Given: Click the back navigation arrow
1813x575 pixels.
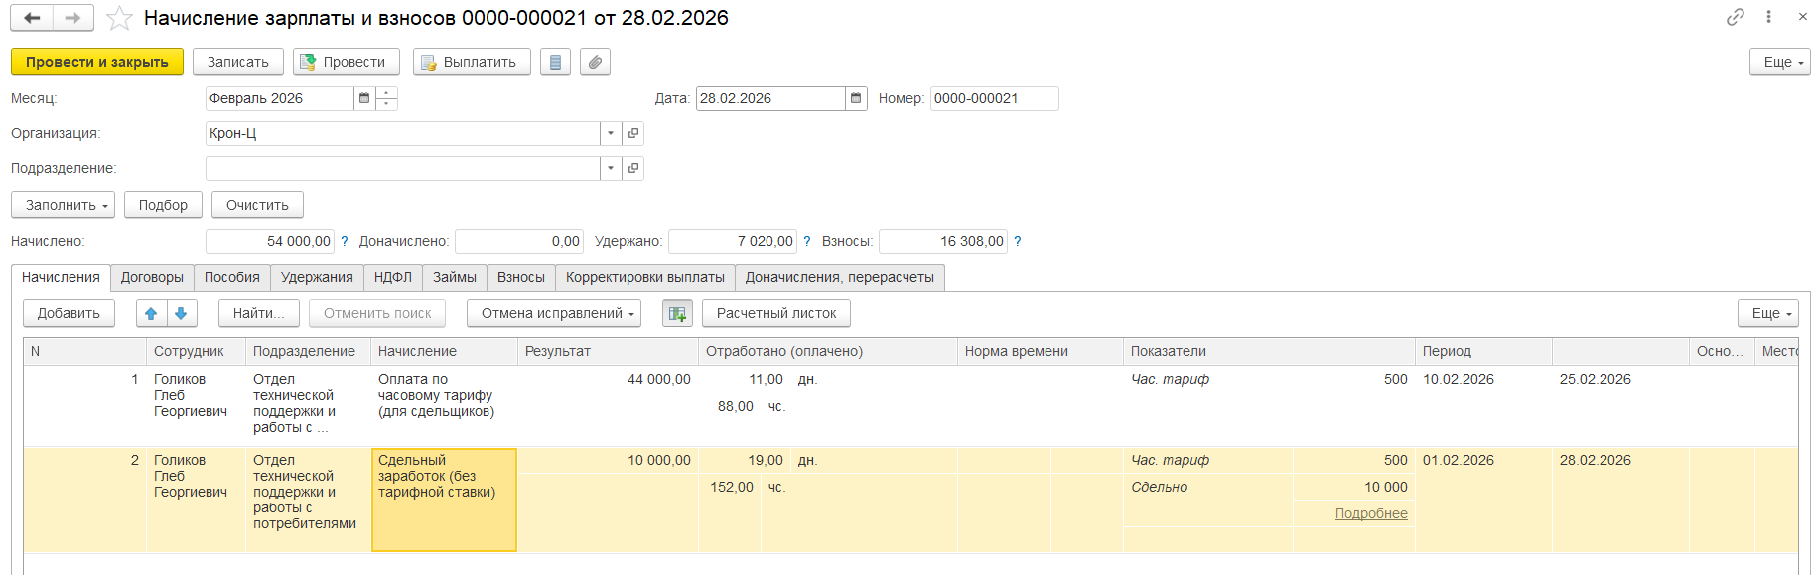Looking at the screenshot, I should pos(32,18).
